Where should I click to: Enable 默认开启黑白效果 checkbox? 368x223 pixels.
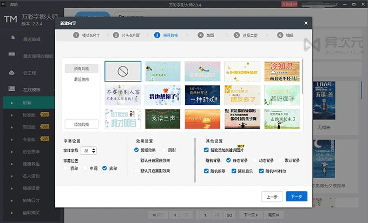[x=136, y=160]
